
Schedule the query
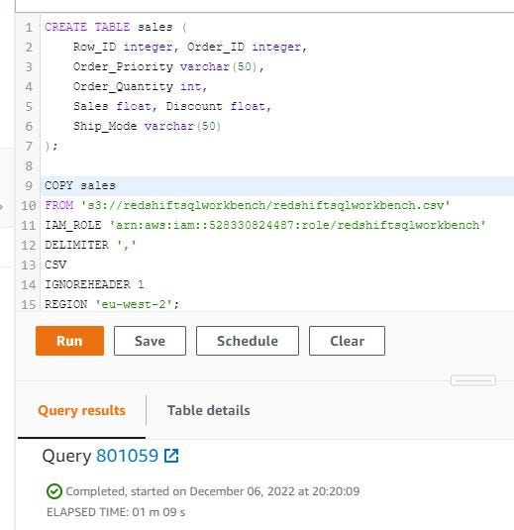coord(248,341)
